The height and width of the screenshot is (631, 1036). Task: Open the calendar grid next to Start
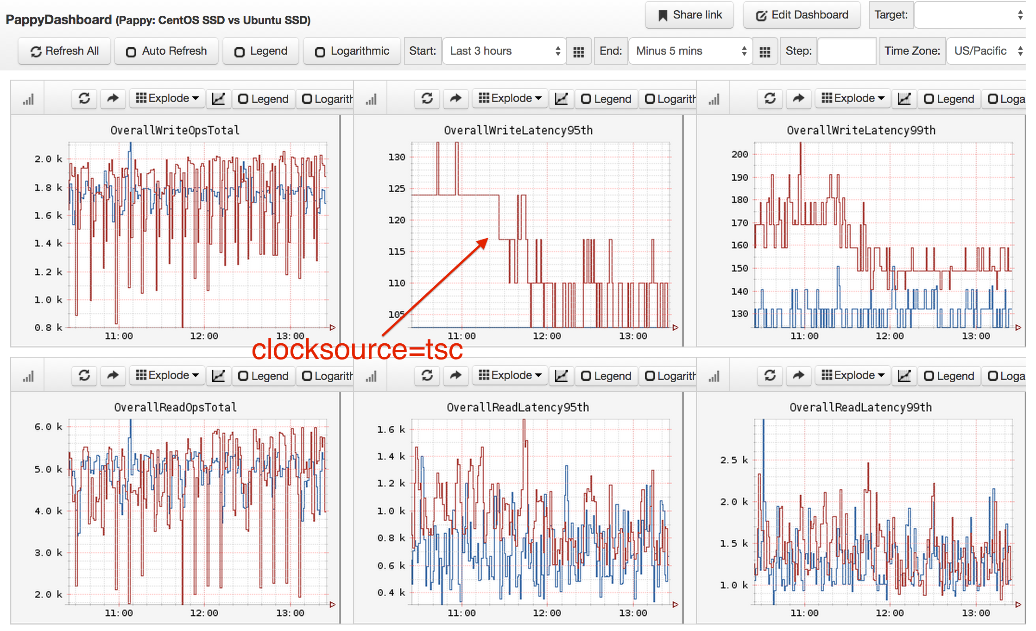(x=578, y=51)
